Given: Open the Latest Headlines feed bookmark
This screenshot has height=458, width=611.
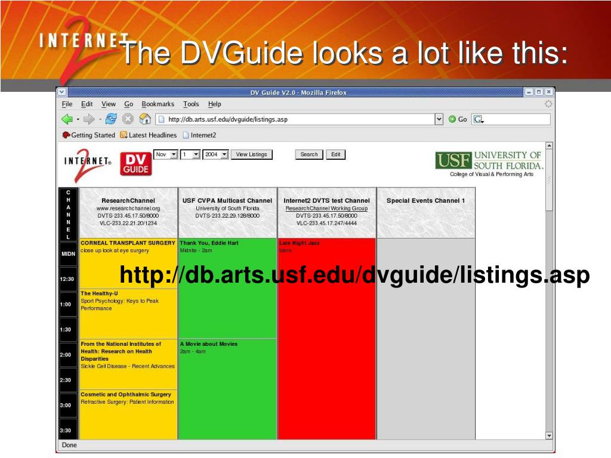Looking at the screenshot, I should pos(149,135).
